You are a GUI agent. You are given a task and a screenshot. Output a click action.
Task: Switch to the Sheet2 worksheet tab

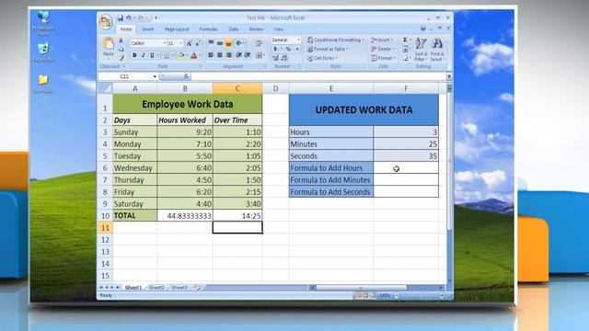pos(156,288)
